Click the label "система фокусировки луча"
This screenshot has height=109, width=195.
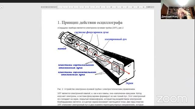(x=91, y=32)
